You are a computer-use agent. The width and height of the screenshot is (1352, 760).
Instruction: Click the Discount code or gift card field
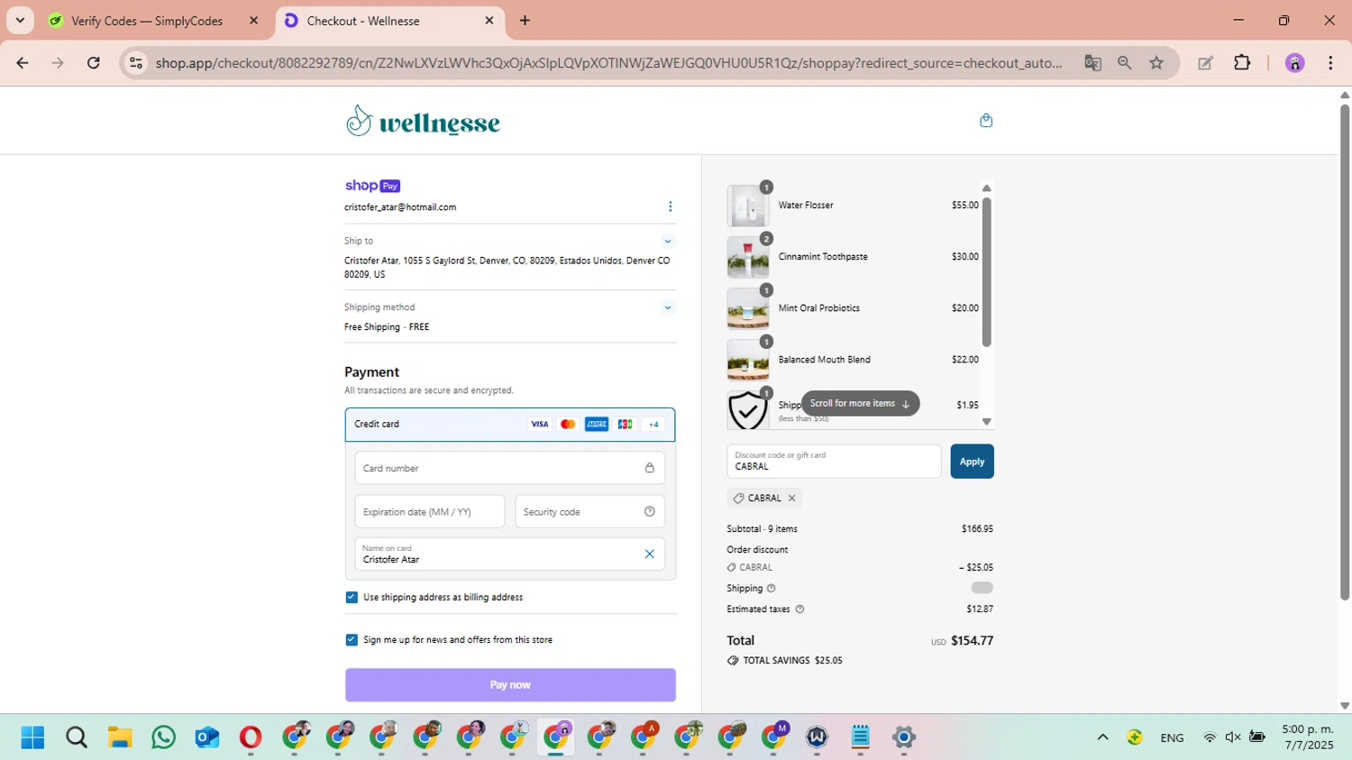(834, 462)
